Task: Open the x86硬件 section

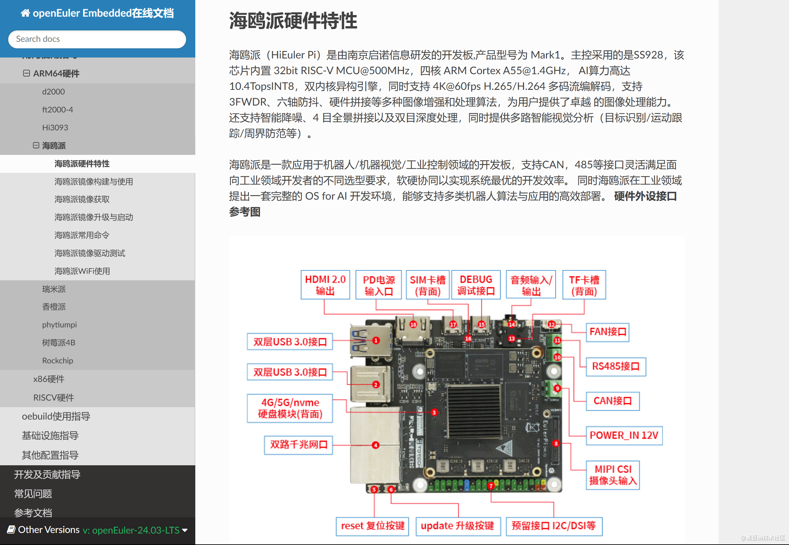Action: point(49,379)
